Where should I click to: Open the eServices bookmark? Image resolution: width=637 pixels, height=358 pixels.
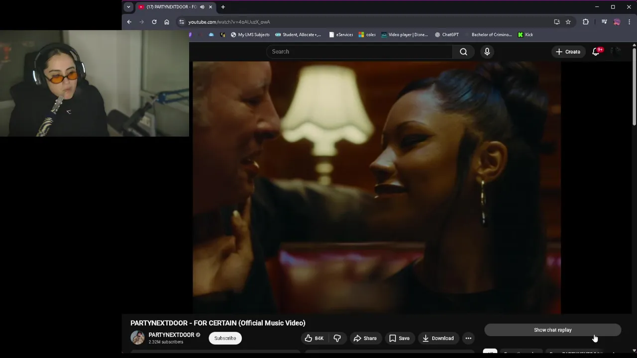click(x=341, y=35)
